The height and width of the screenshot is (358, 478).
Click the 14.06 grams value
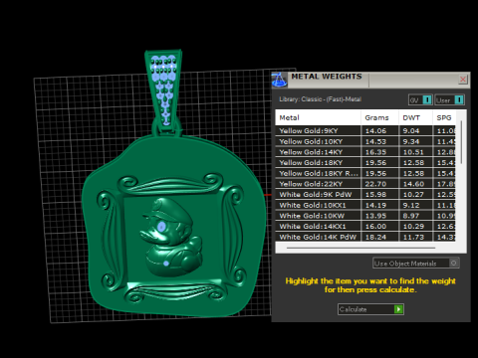375,131
